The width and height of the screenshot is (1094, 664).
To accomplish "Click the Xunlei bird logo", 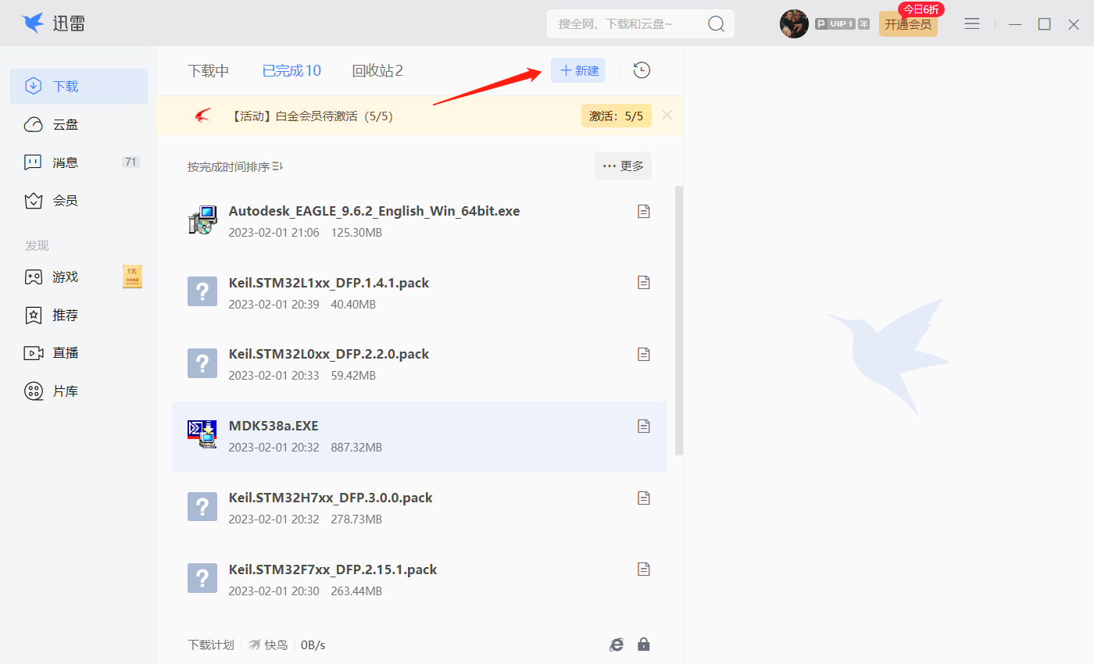I will pyautogui.click(x=33, y=23).
